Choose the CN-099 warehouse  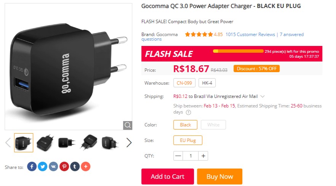coord(184,83)
